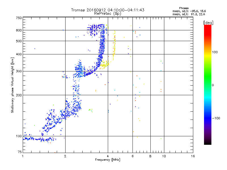The height and width of the screenshot is (170, 227).
Task: Click the '6' frequency tick label
Action: [133, 156]
